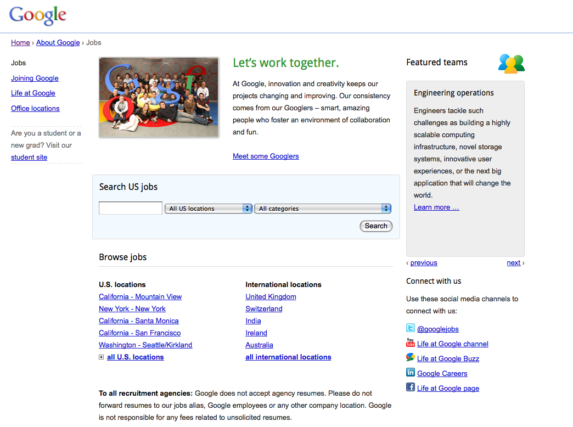Click the LinkedIn icon
573x427 pixels.
[410, 373]
